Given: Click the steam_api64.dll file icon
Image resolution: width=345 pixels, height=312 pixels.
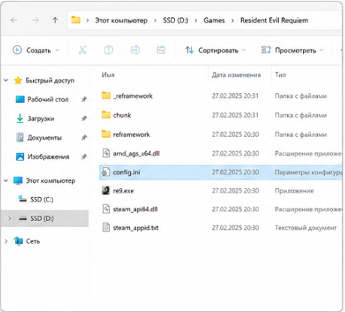Looking at the screenshot, I should click(x=106, y=209).
